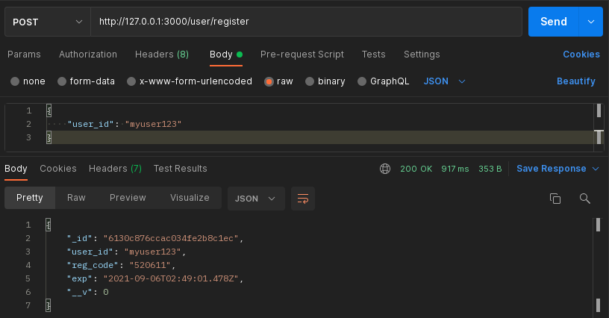Image resolution: width=609 pixels, height=318 pixels.
Task: Open the response JSON format dropdown
Action: [x=255, y=198]
